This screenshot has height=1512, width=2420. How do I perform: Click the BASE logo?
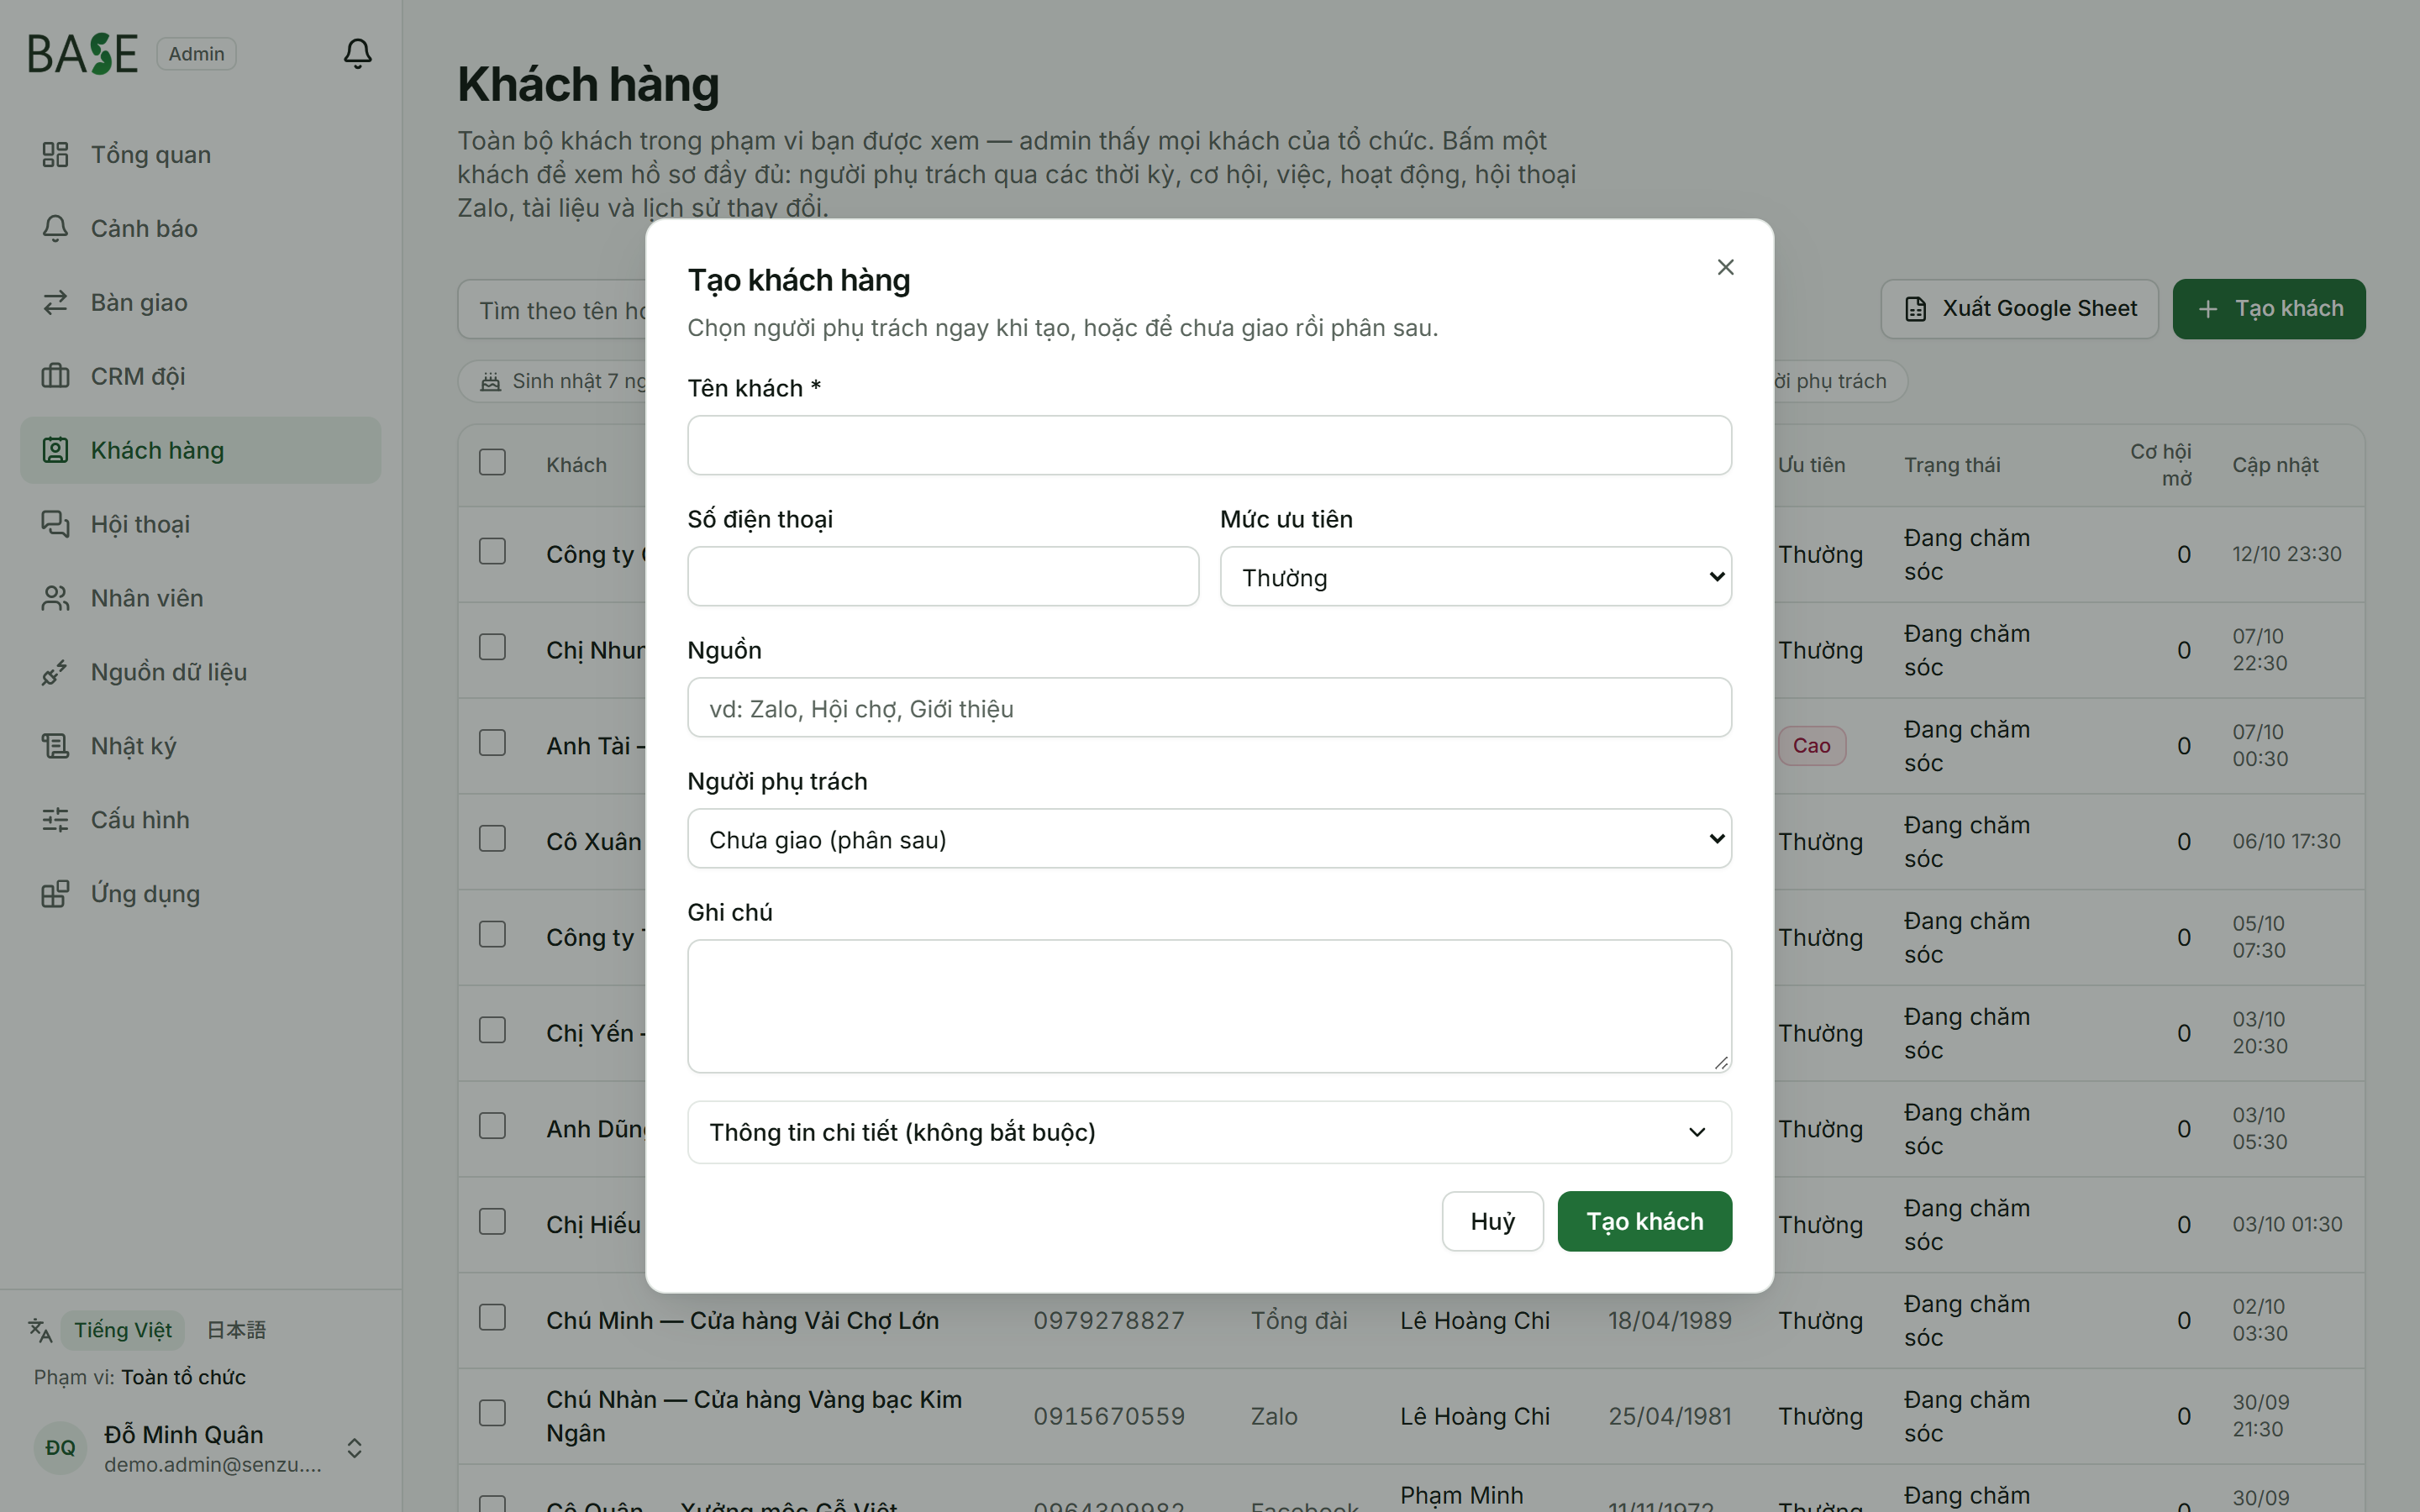point(83,54)
